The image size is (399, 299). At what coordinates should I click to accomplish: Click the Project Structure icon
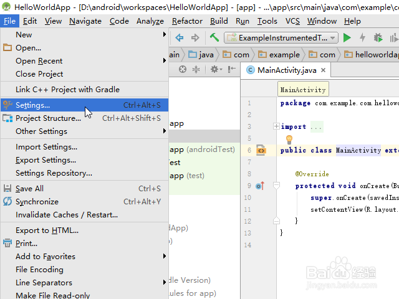[7, 118]
